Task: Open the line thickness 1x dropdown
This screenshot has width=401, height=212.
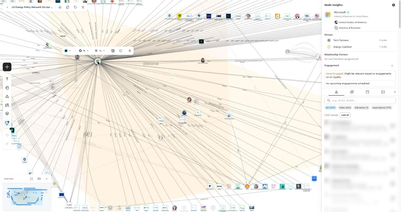Action: click(100, 51)
